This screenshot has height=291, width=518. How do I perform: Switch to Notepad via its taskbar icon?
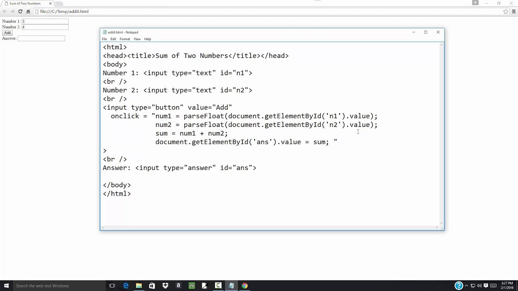pos(231,286)
